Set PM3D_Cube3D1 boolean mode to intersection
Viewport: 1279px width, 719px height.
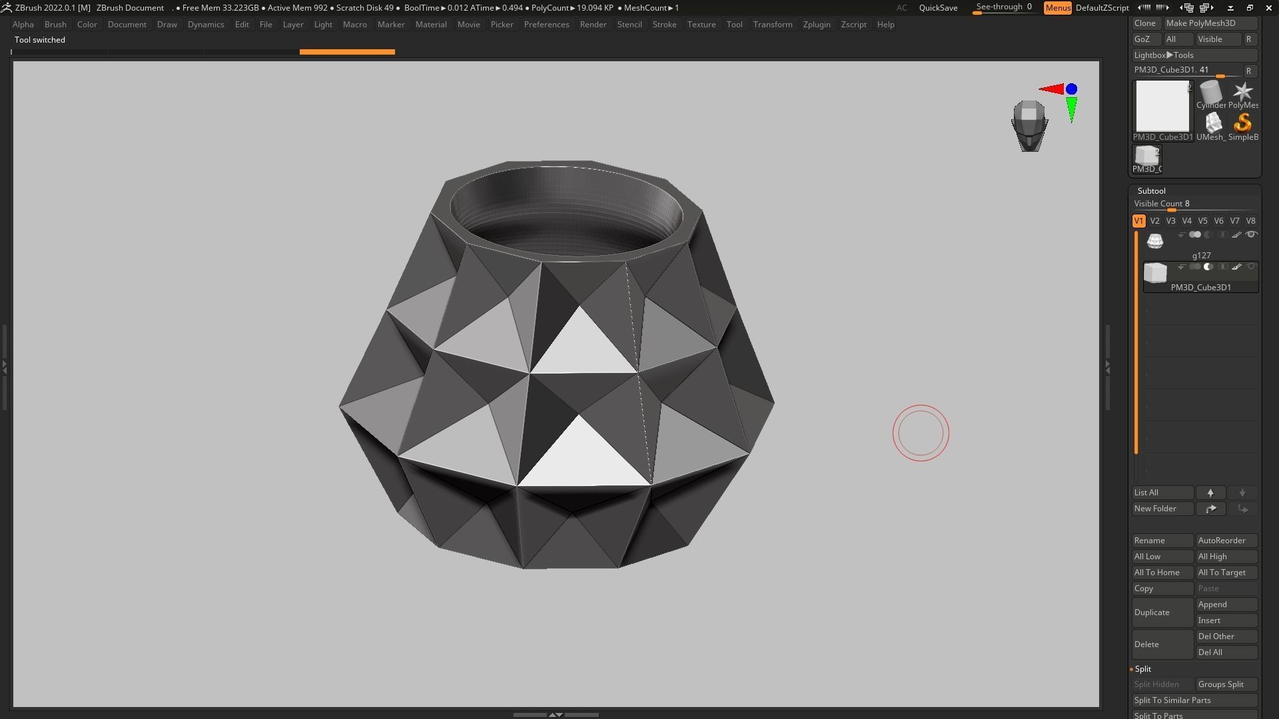1223,266
